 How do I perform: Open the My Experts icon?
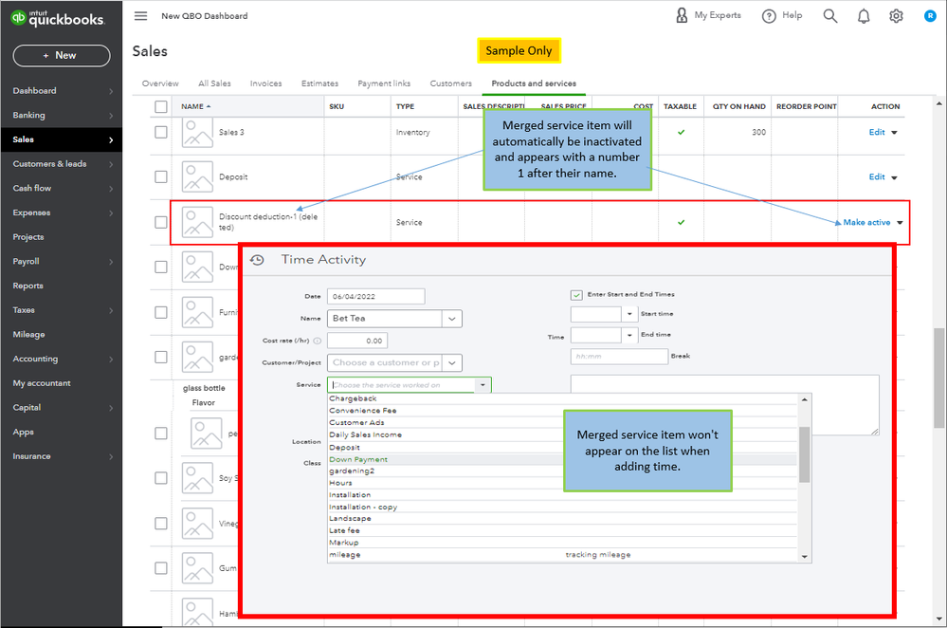pyautogui.click(x=682, y=15)
